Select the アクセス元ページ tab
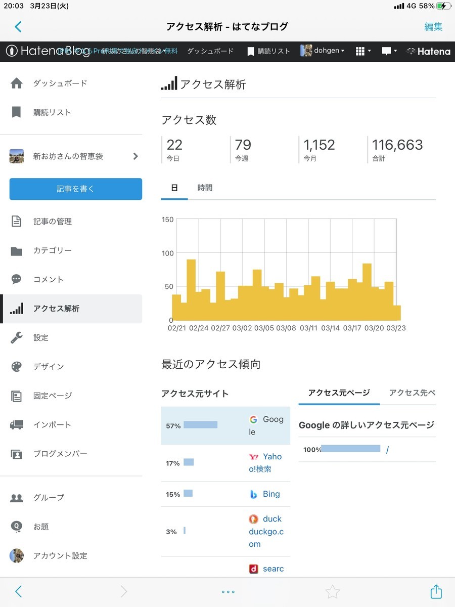455x607 pixels. pos(339,393)
